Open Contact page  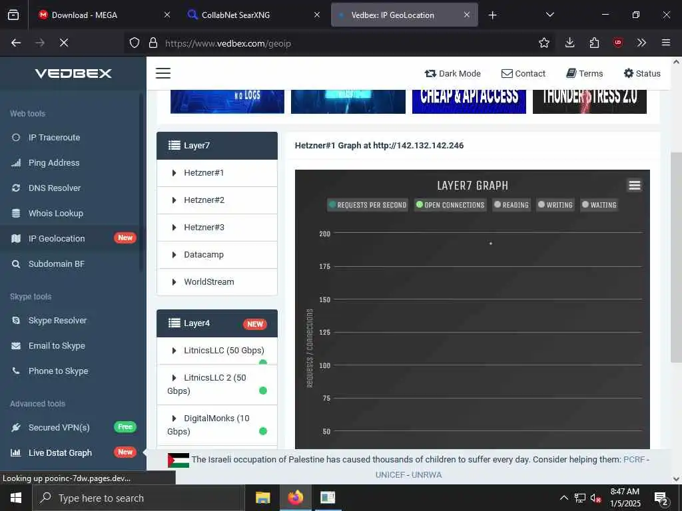click(523, 73)
